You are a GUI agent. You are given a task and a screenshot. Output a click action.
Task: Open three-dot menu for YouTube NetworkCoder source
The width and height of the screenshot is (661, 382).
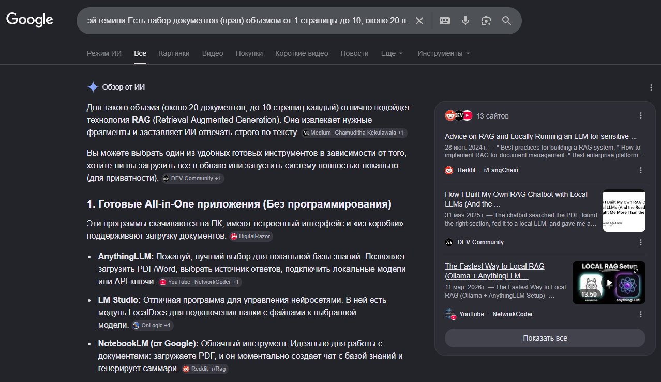coord(641,314)
